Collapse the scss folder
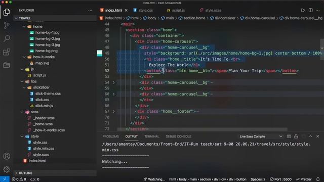324x182 pixels. (x=22, y=112)
